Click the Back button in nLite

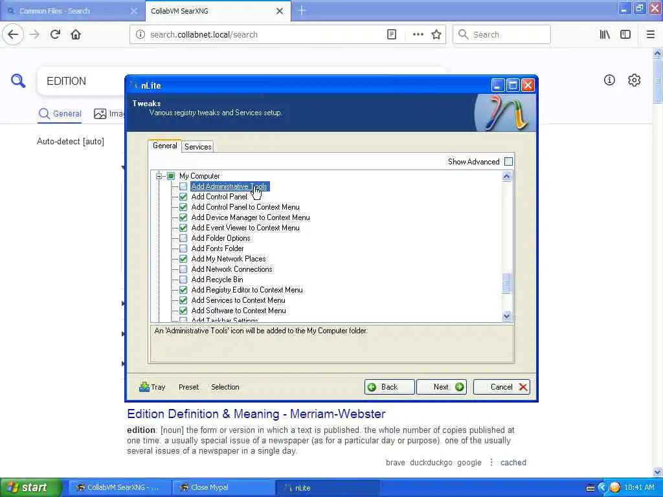(389, 387)
